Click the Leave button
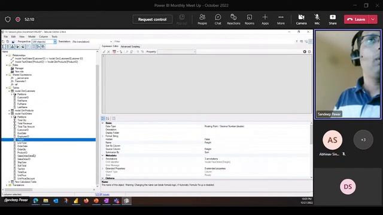The width and height of the screenshot is (383, 215). click(x=357, y=20)
